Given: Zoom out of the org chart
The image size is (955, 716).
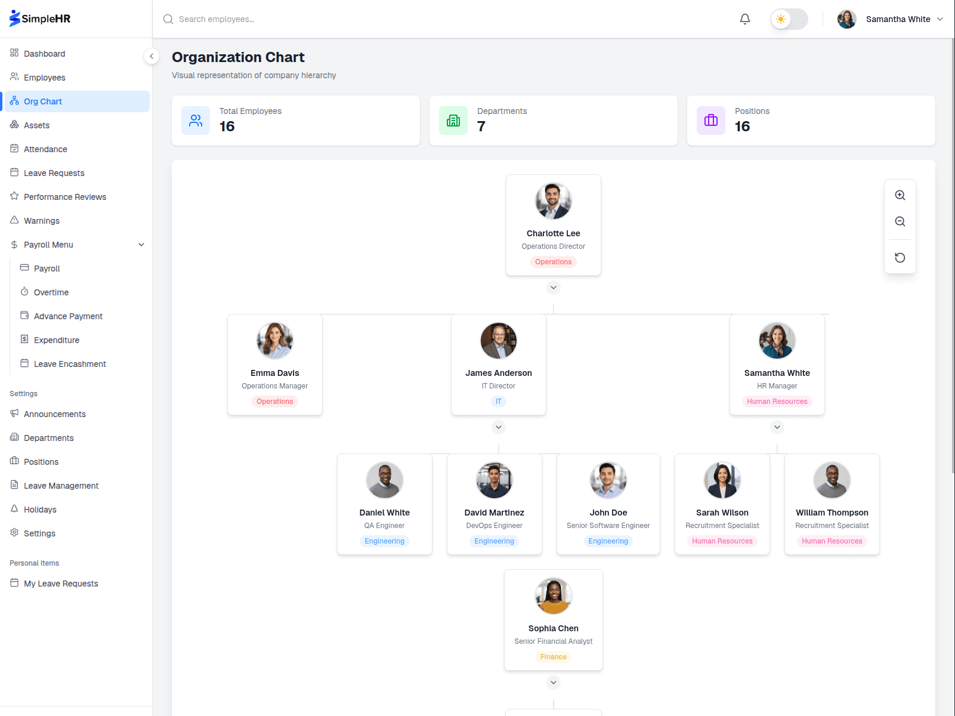Looking at the screenshot, I should [x=900, y=221].
